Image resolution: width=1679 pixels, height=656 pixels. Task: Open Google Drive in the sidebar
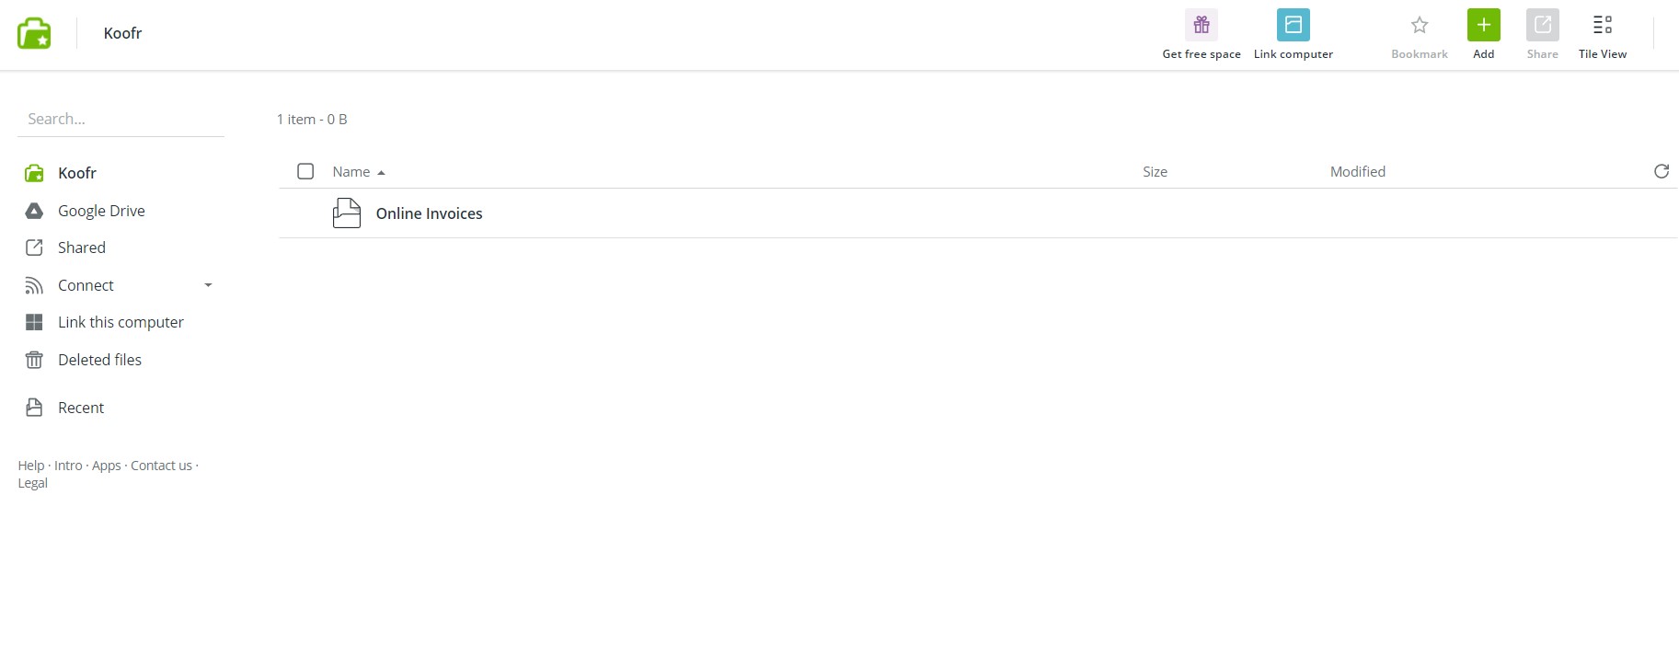[x=101, y=211]
